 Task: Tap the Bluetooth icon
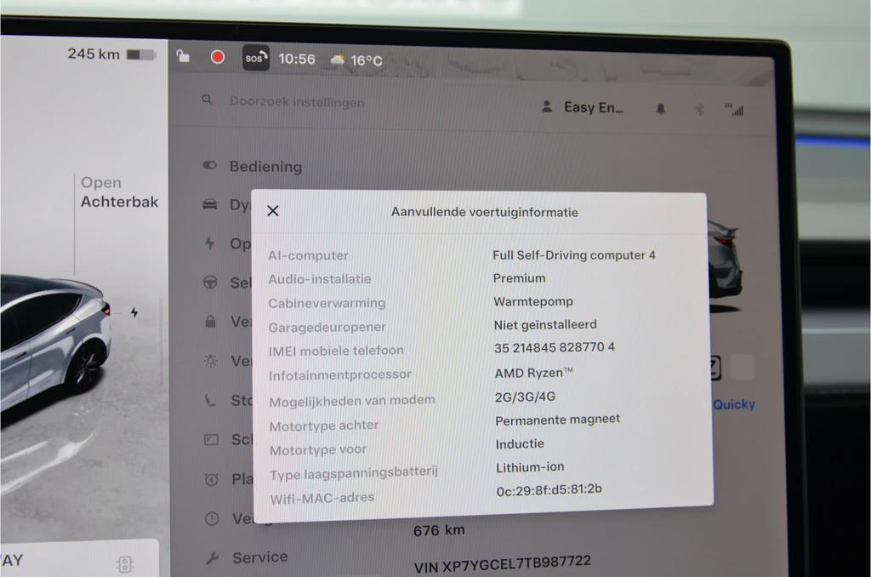pos(699,110)
